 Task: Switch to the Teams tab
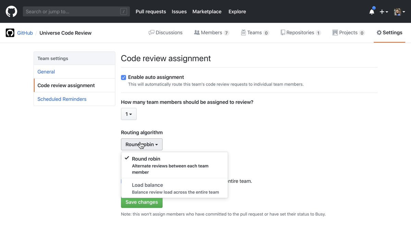click(255, 33)
